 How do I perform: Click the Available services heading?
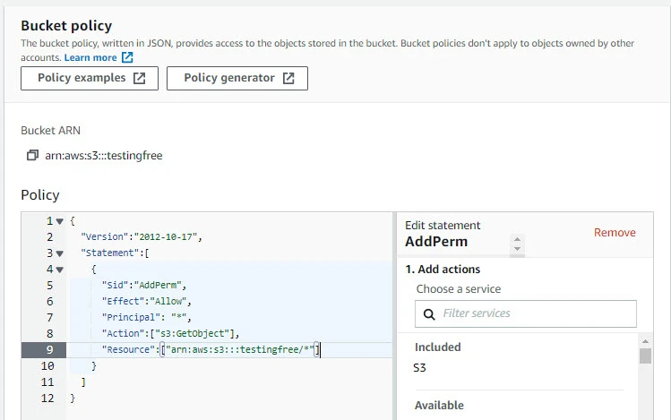[439, 405]
